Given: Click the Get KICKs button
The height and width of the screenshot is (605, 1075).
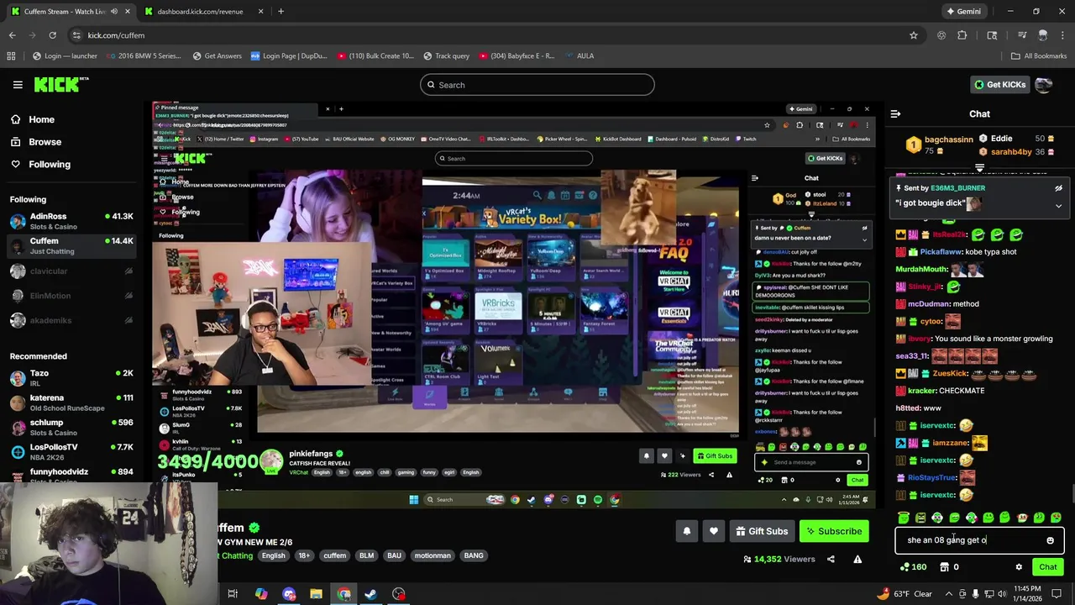Looking at the screenshot, I should pyautogui.click(x=999, y=85).
